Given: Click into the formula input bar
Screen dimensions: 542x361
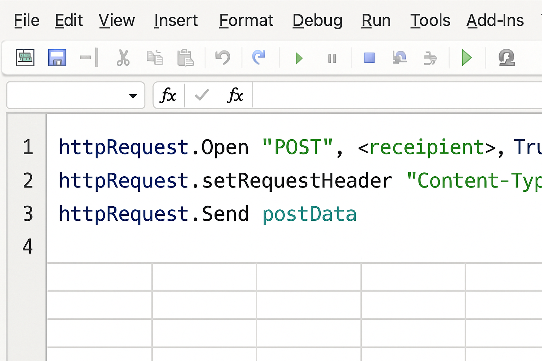Looking at the screenshot, I should click(x=397, y=95).
